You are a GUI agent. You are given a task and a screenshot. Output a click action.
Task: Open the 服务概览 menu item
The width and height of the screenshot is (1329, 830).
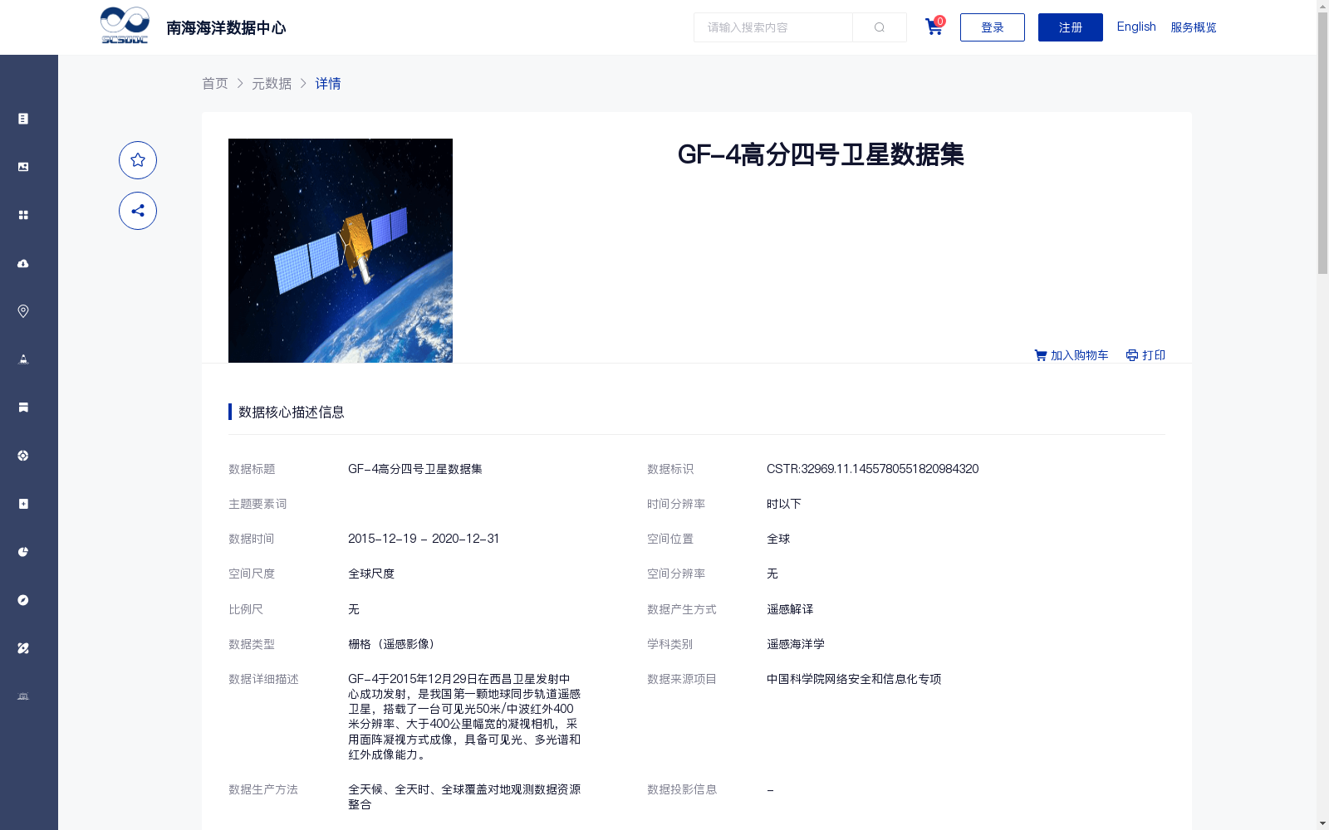tap(1194, 27)
